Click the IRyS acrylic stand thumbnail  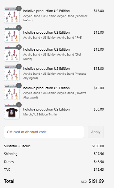point(12,35)
